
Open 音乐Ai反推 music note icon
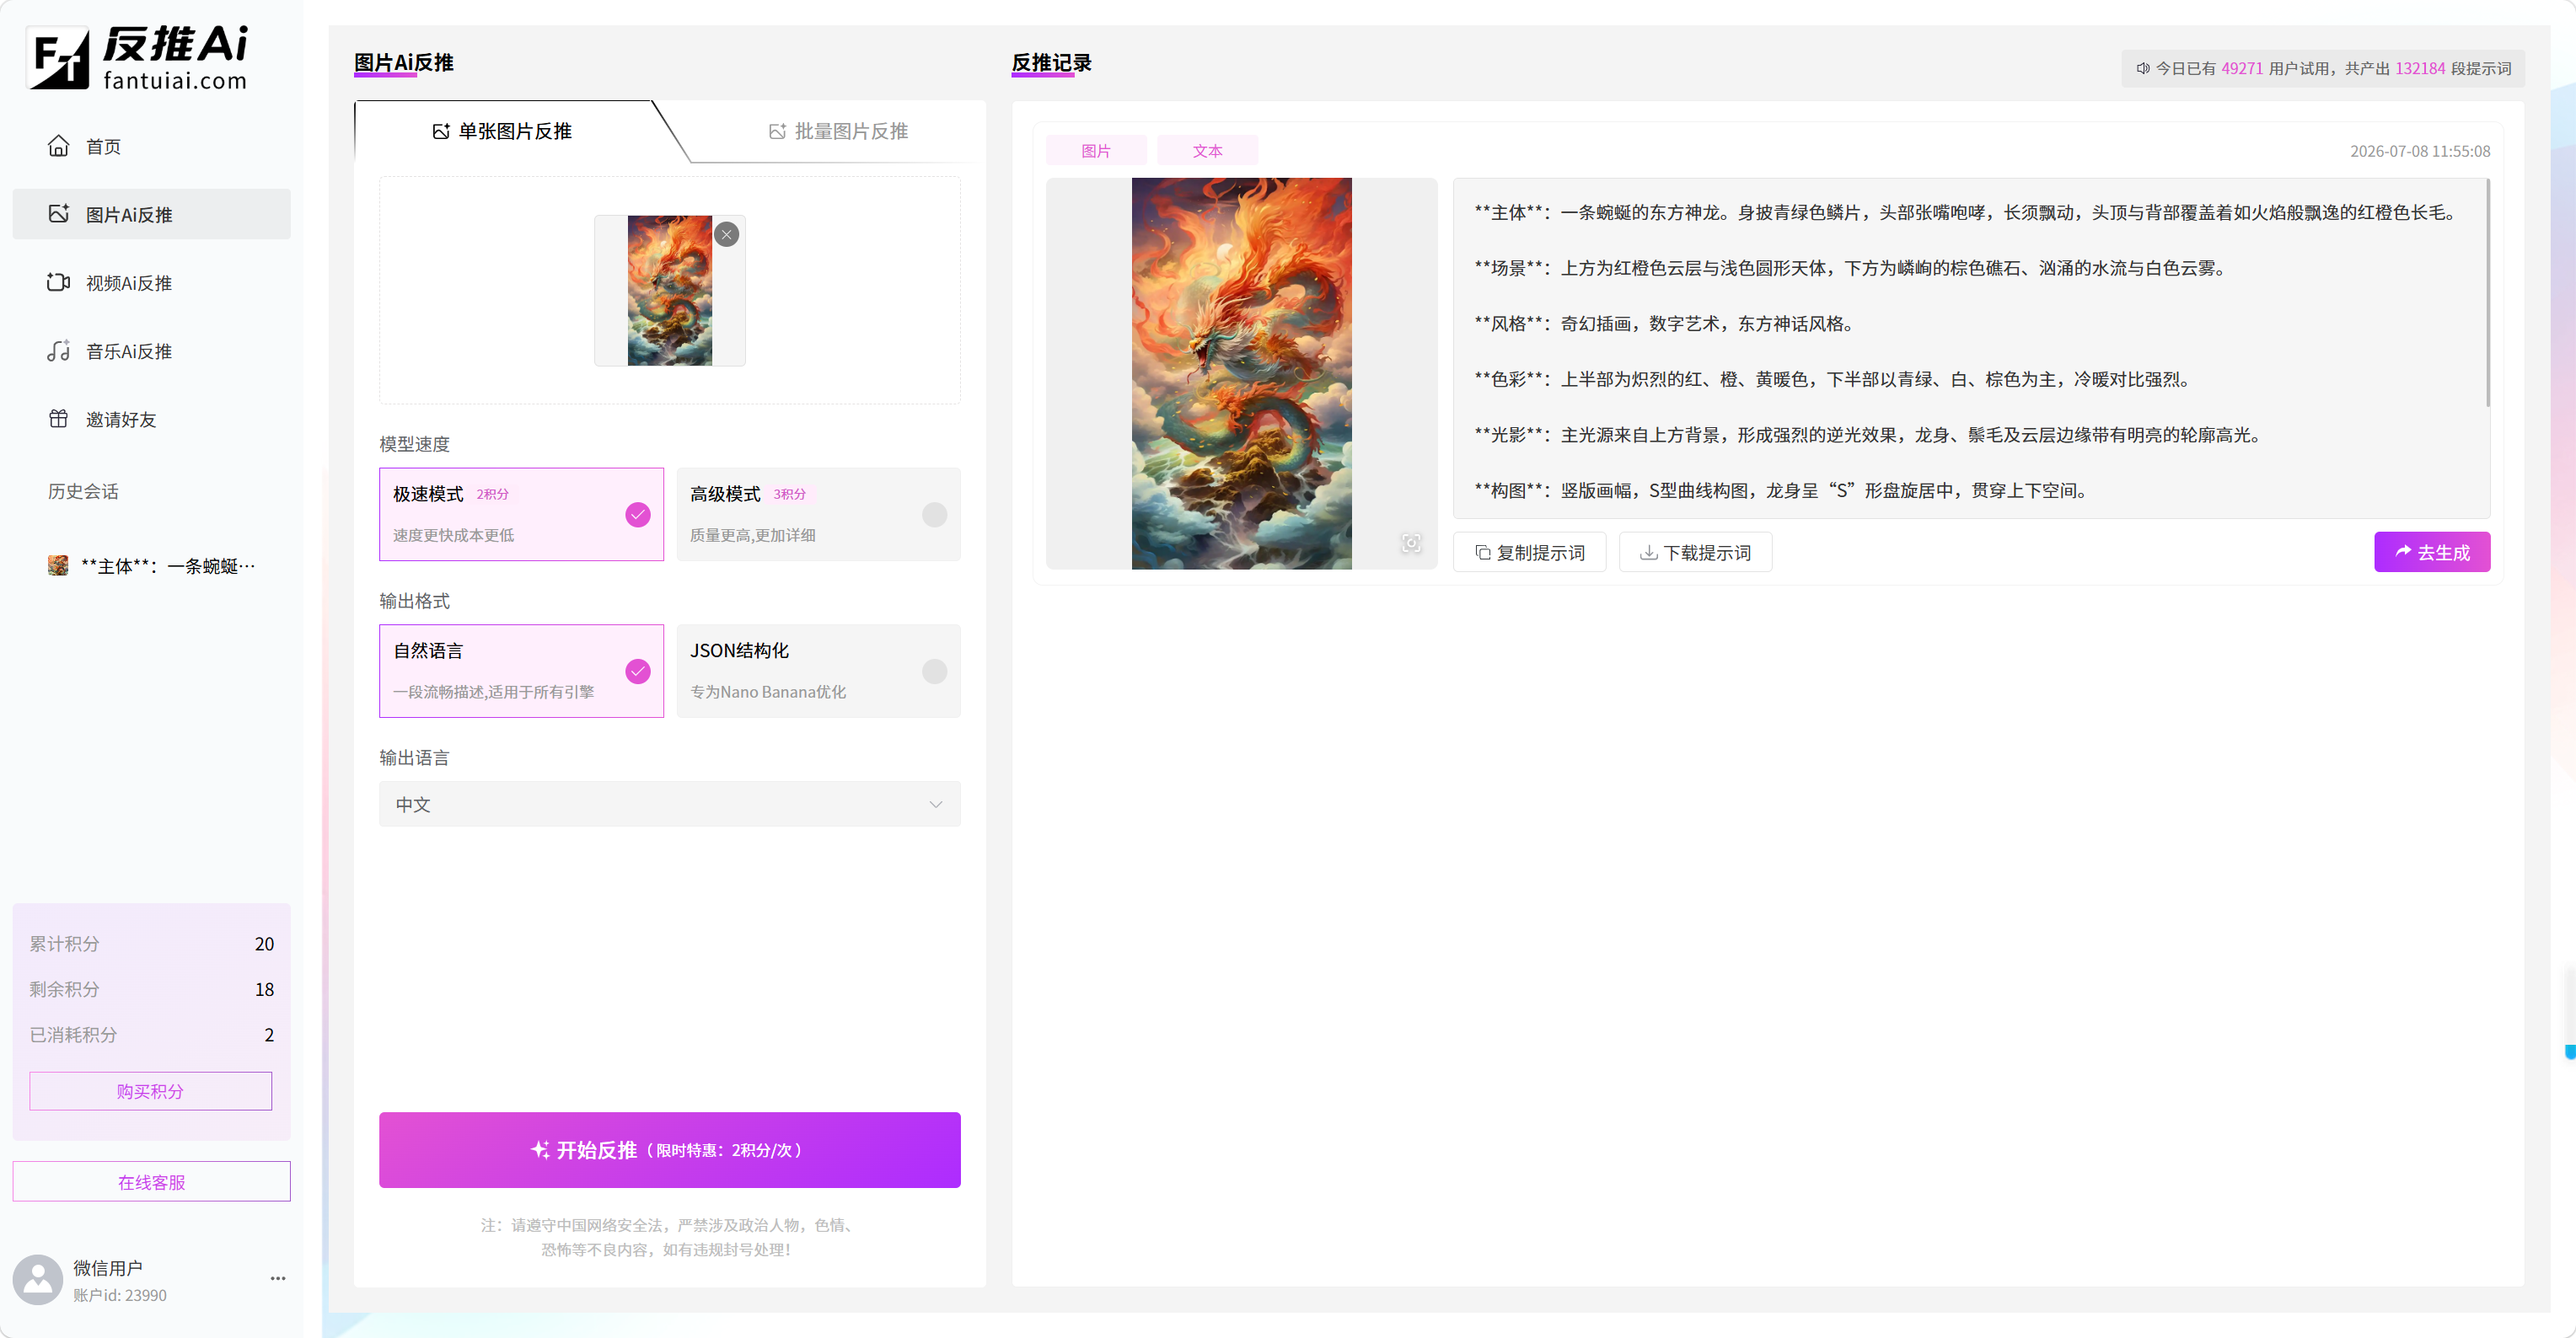[58, 351]
